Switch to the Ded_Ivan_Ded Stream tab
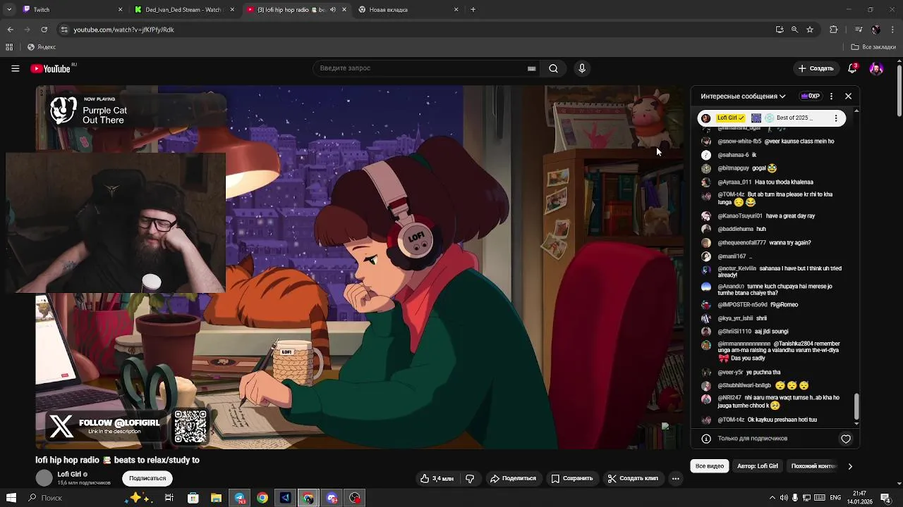This screenshot has width=903, height=507. click(185, 10)
